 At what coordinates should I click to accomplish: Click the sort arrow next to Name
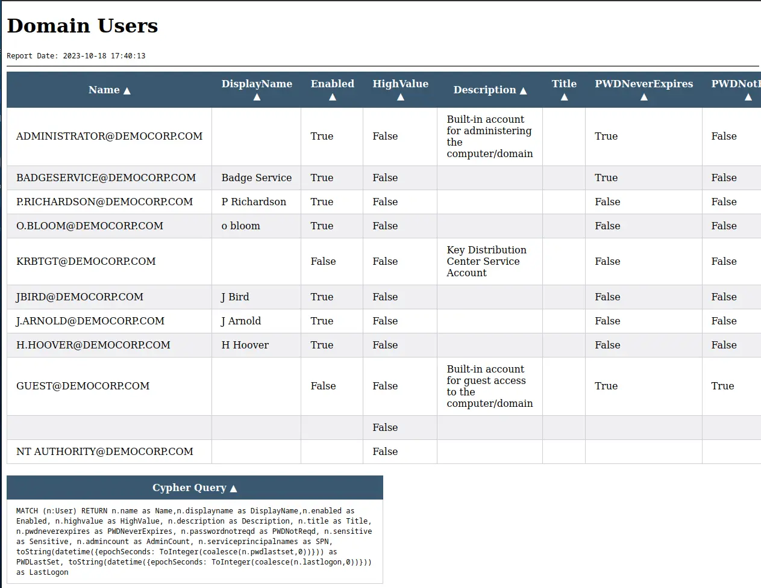127,91
